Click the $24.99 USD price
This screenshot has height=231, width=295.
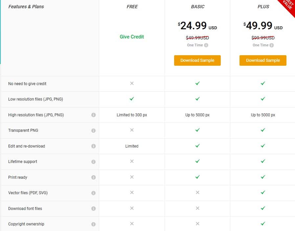click(197, 26)
